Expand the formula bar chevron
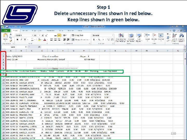The width and height of the screenshot is (187, 140). point(185,47)
